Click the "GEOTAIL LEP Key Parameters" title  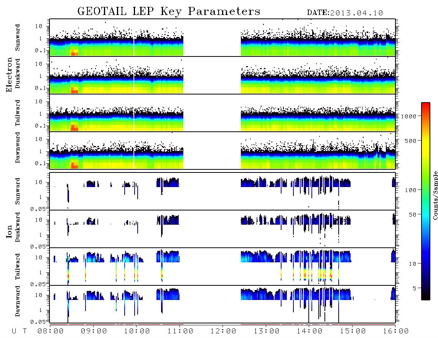coord(169,12)
